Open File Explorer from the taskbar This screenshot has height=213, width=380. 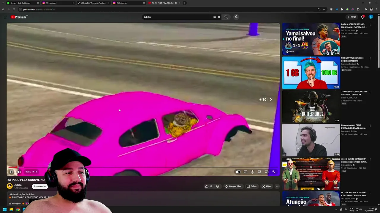[11, 210]
